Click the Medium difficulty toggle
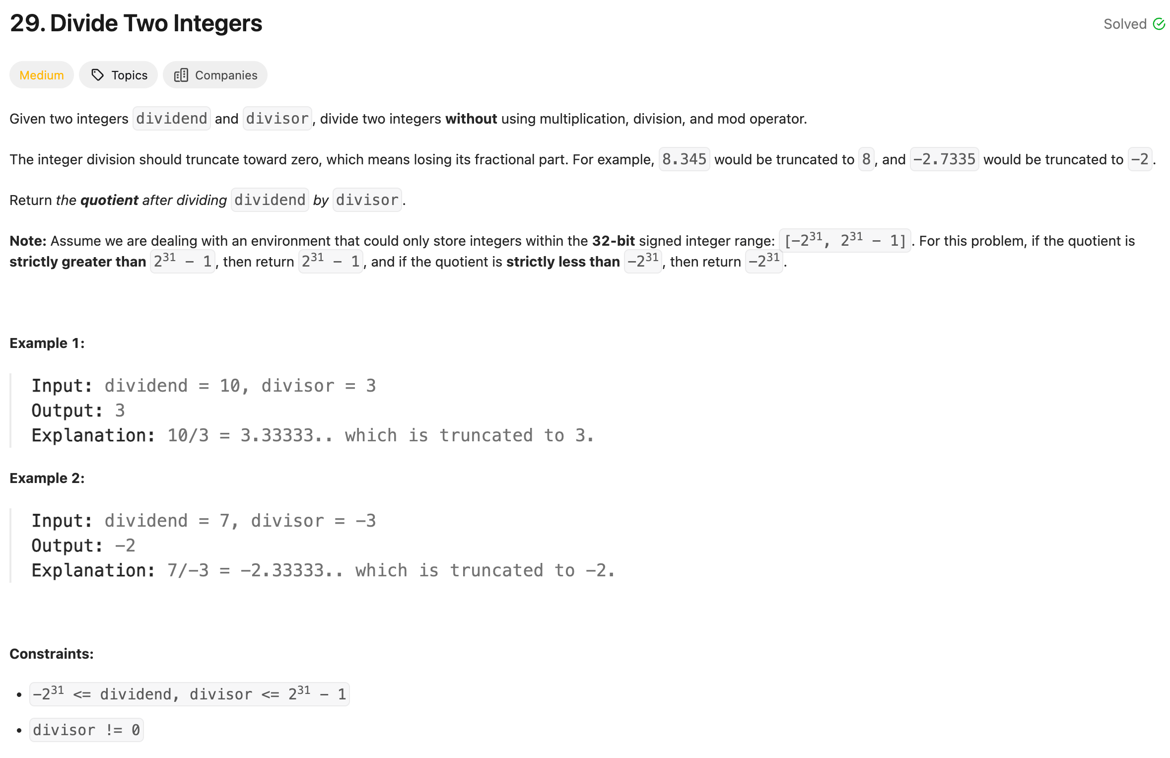1170x758 pixels. coord(42,75)
